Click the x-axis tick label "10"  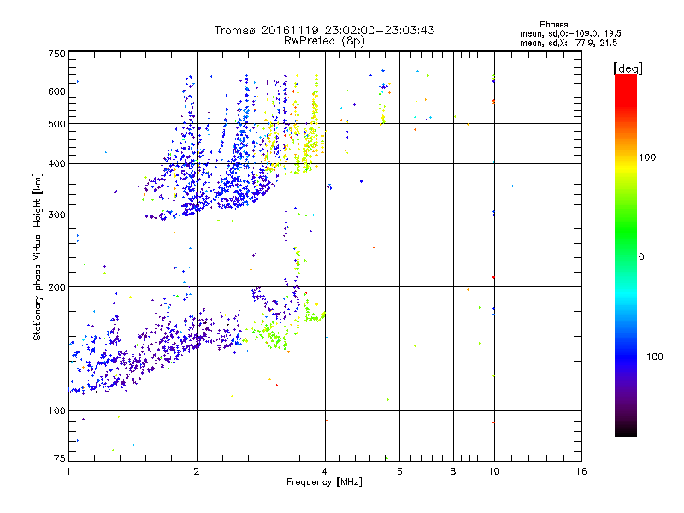(494, 471)
